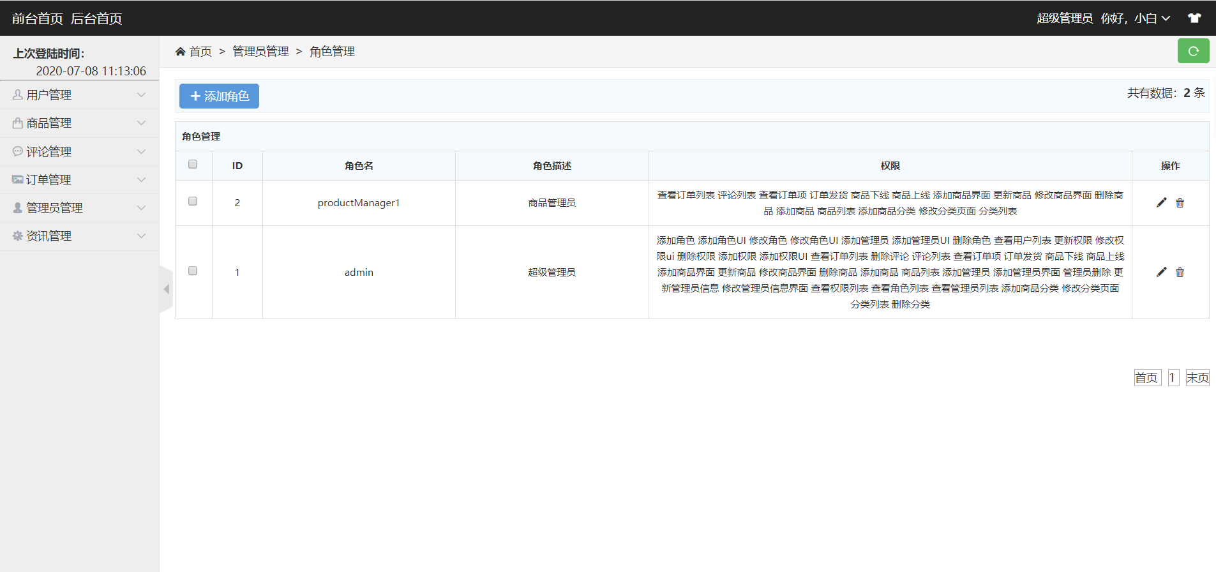Image resolution: width=1216 pixels, height=572 pixels.
Task: Click the 首页 pagination button
Action: point(1147,378)
